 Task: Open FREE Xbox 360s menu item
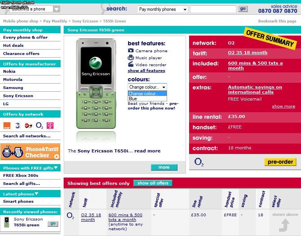(x=20, y=175)
